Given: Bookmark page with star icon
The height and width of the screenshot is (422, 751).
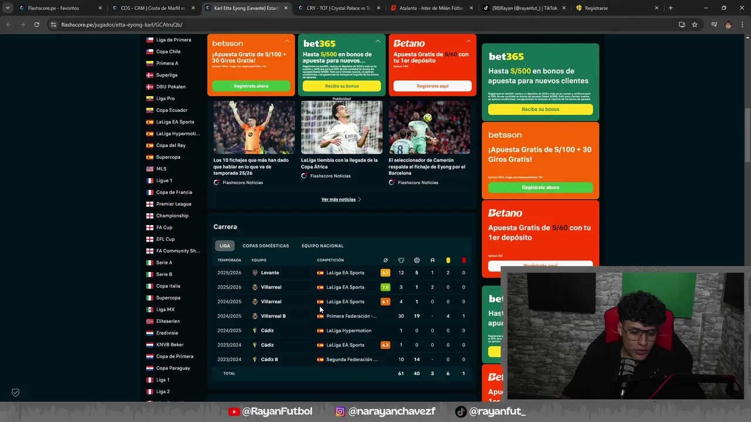Looking at the screenshot, I should (695, 25).
